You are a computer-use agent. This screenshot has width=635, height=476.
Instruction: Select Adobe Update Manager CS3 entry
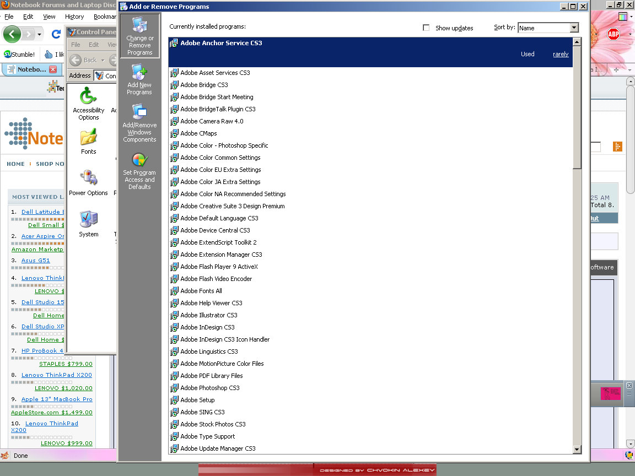tap(218, 449)
